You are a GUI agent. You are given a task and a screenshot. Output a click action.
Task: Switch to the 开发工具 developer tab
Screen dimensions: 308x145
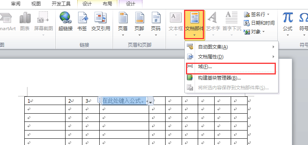point(61,4)
